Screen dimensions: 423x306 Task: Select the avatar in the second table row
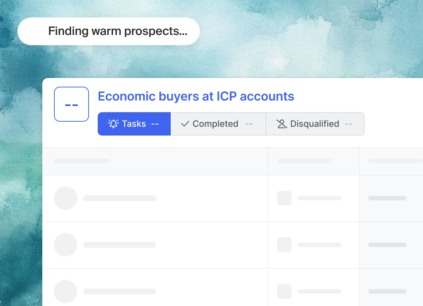point(66,245)
